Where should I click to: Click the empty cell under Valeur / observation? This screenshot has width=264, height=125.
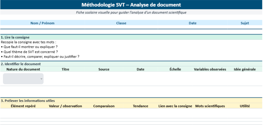tap(65, 113)
